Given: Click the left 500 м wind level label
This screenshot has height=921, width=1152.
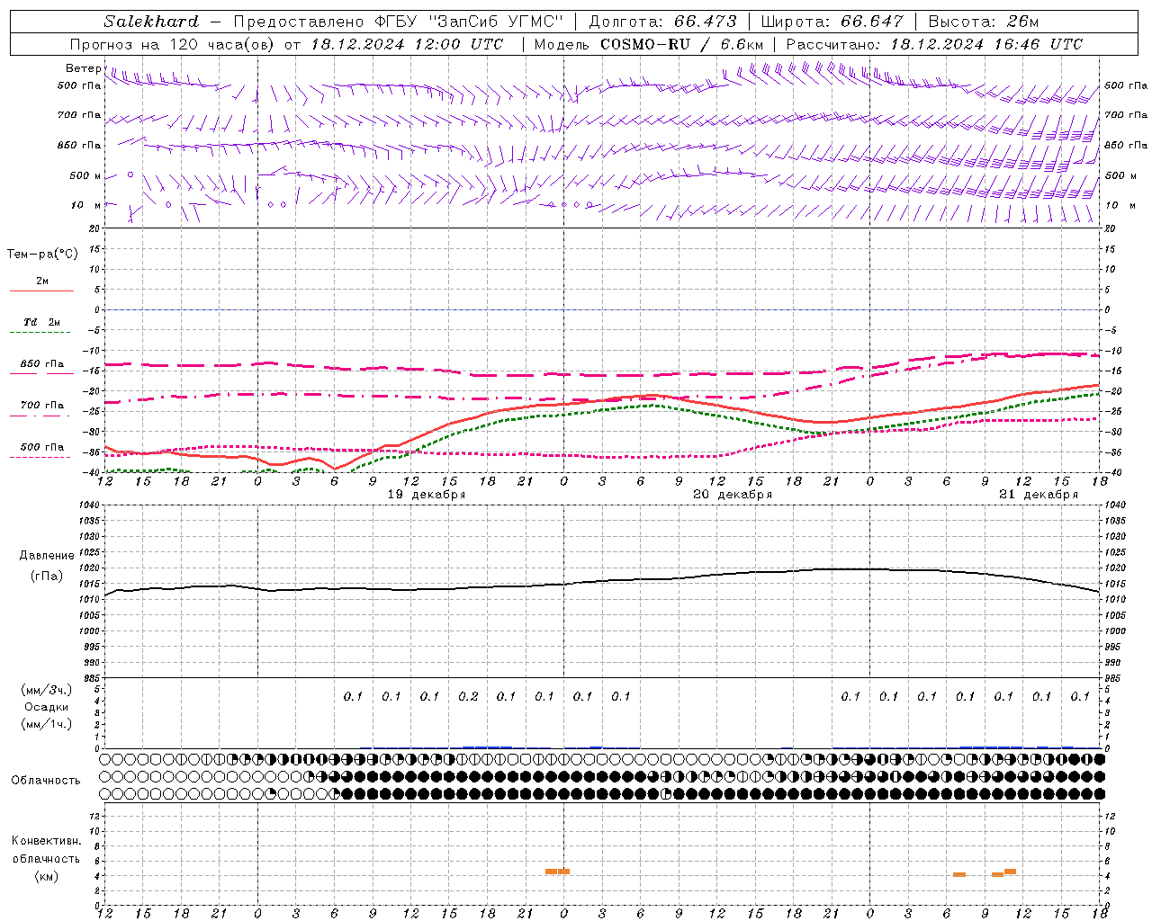Looking at the screenshot, I should (x=85, y=176).
